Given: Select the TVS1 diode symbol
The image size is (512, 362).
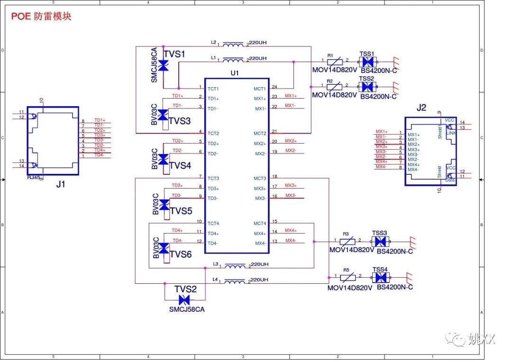Looking at the screenshot, I should [x=163, y=65].
